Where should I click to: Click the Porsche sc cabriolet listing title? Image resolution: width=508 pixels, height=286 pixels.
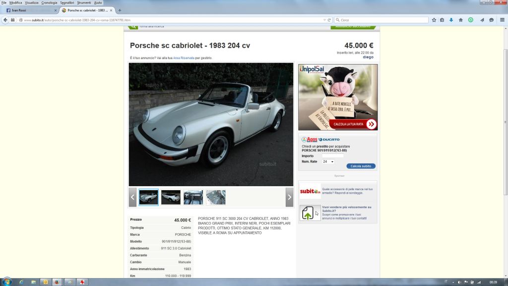click(x=190, y=45)
